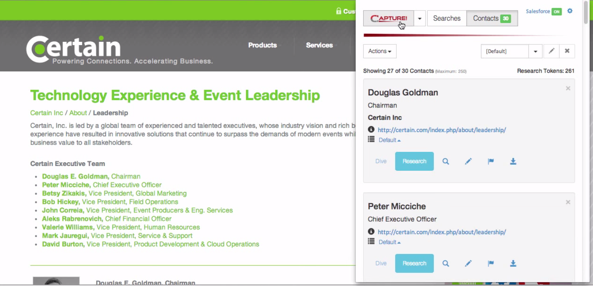The width and height of the screenshot is (593, 286).
Task: Expand Default list on Peter Micciche card
Action: click(390, 242)
